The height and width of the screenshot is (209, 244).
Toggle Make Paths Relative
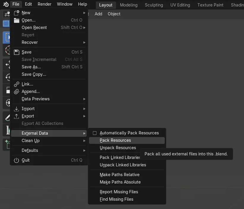119,175
